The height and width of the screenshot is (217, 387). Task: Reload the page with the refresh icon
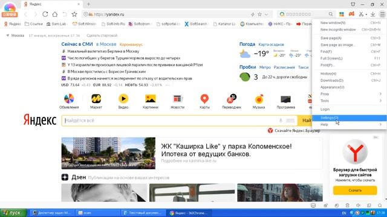[x=45, y=14]
